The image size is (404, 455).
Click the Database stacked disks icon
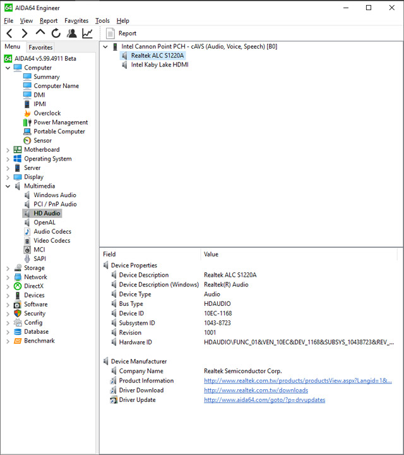(x=18, y=332)
